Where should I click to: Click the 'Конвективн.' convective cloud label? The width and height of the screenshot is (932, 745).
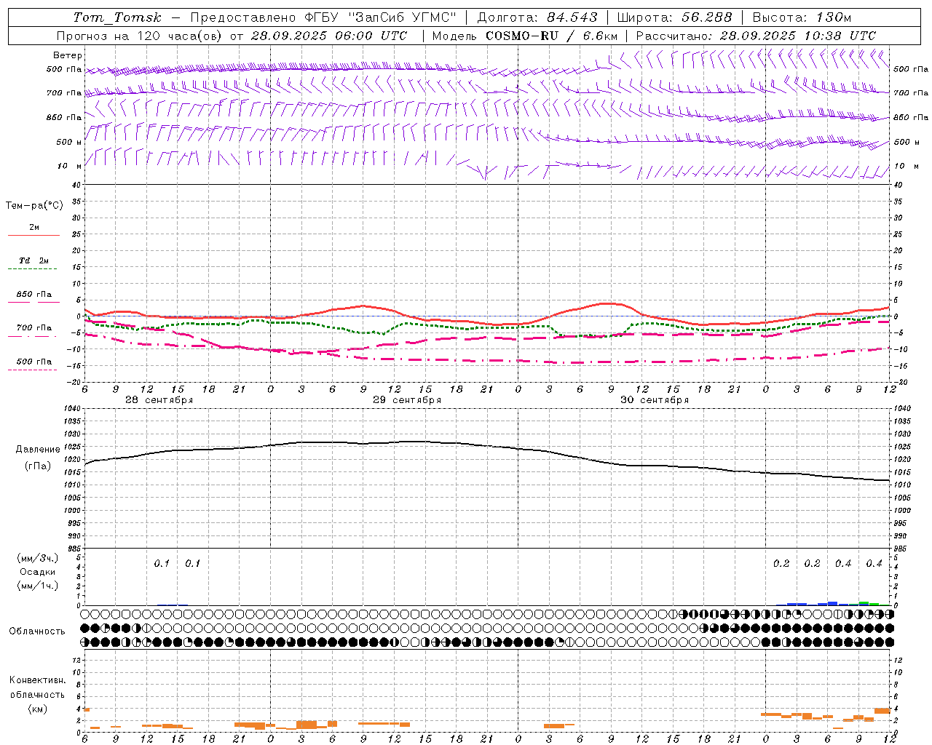[37, 680]
